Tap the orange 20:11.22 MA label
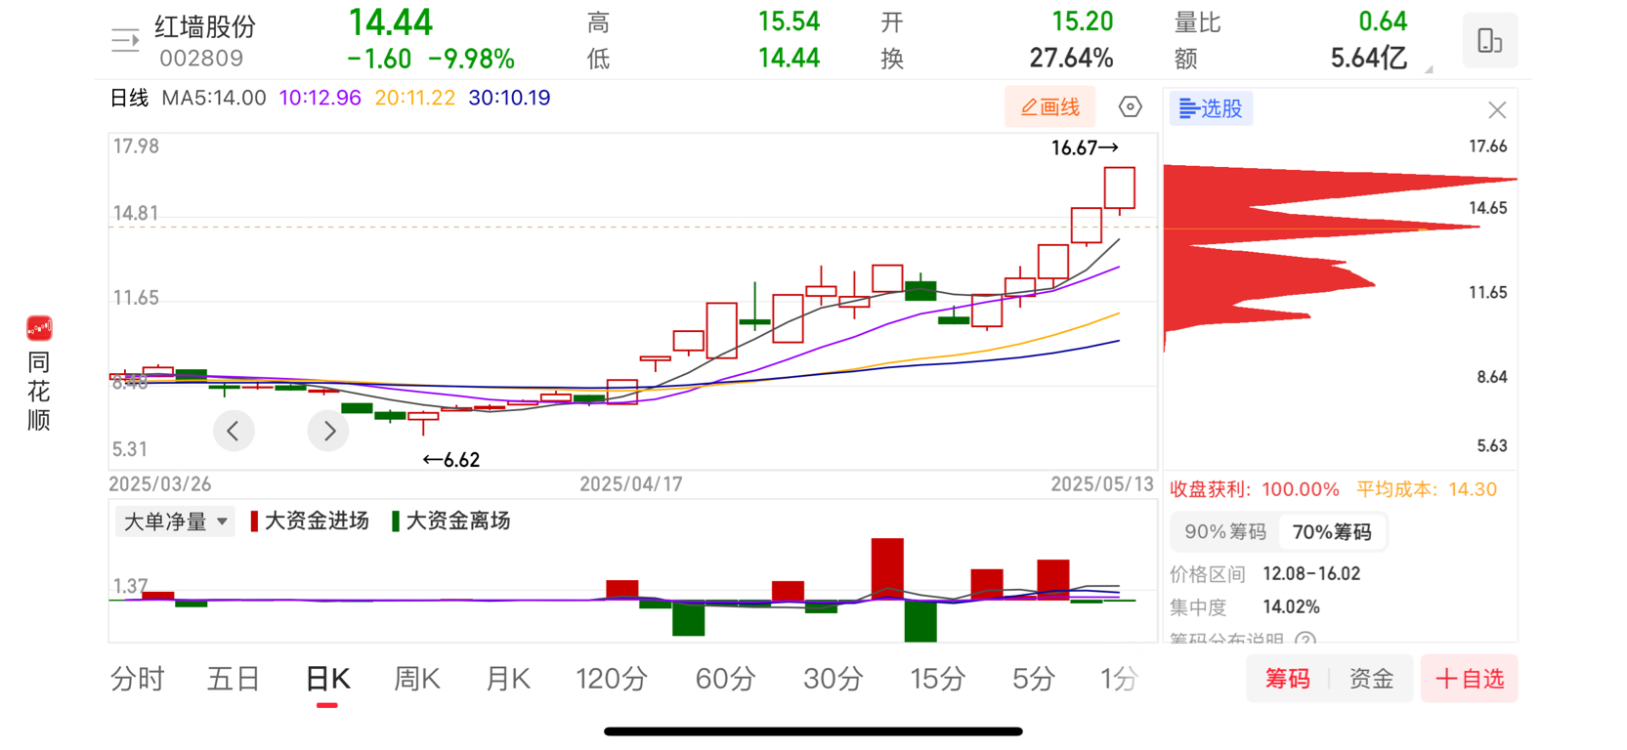 point(415,98)
